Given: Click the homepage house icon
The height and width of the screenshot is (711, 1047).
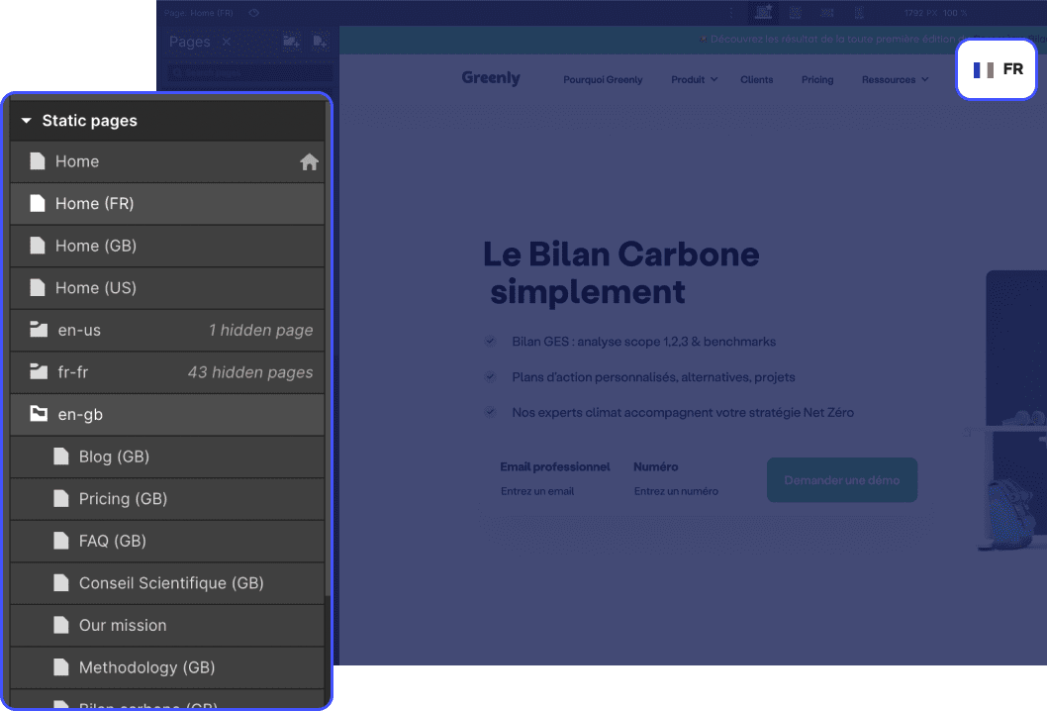Looking at the screenshot, I should tap(309, 161).
